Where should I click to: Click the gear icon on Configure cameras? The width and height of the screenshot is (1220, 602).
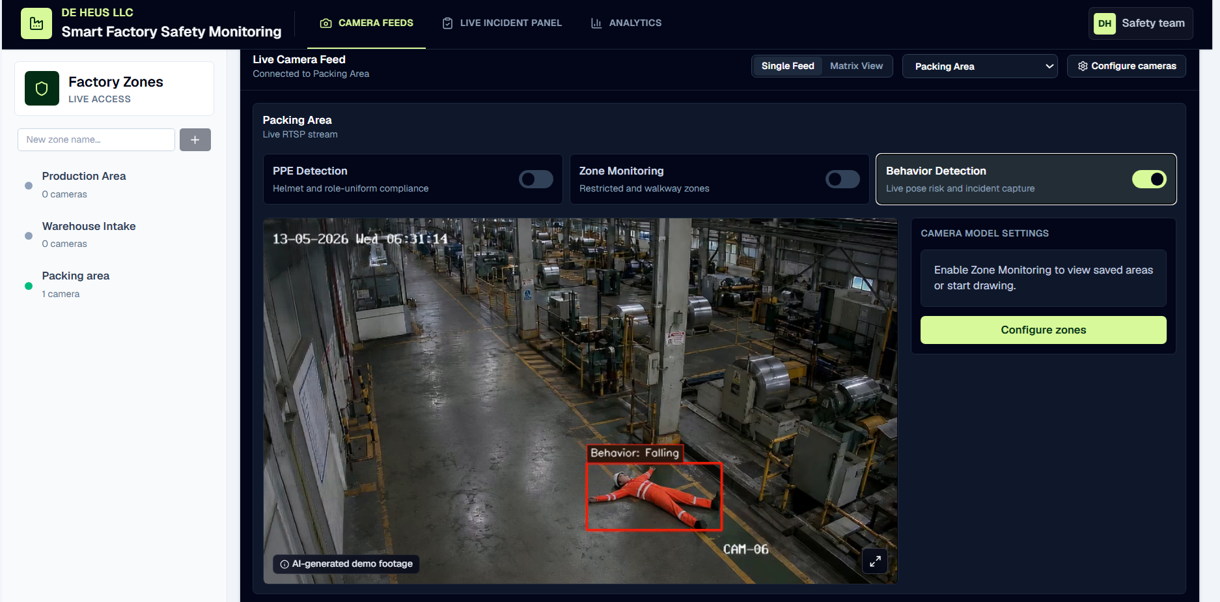(1083, 66)
